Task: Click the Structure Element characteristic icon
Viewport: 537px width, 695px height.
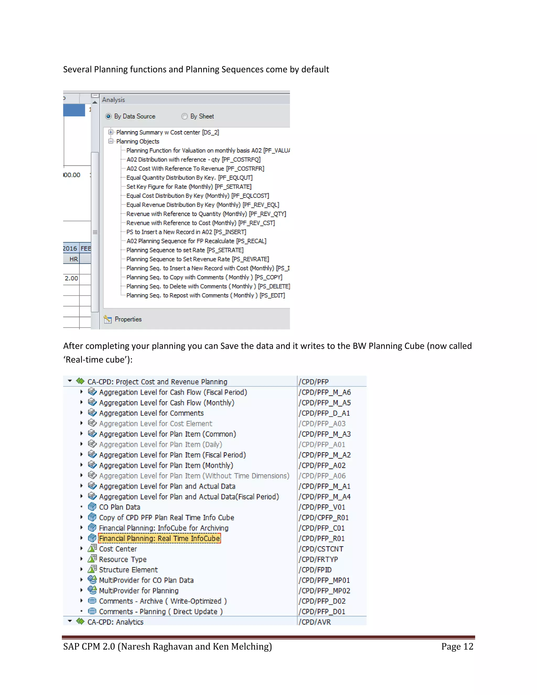Action: pyautogui.click(x=92, y=569)
